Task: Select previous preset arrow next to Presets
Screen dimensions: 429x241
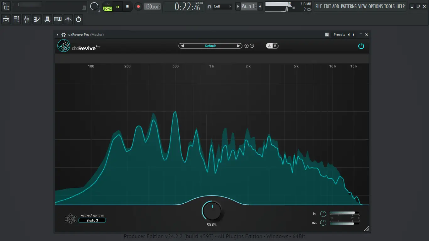Action: click(349, 35)
